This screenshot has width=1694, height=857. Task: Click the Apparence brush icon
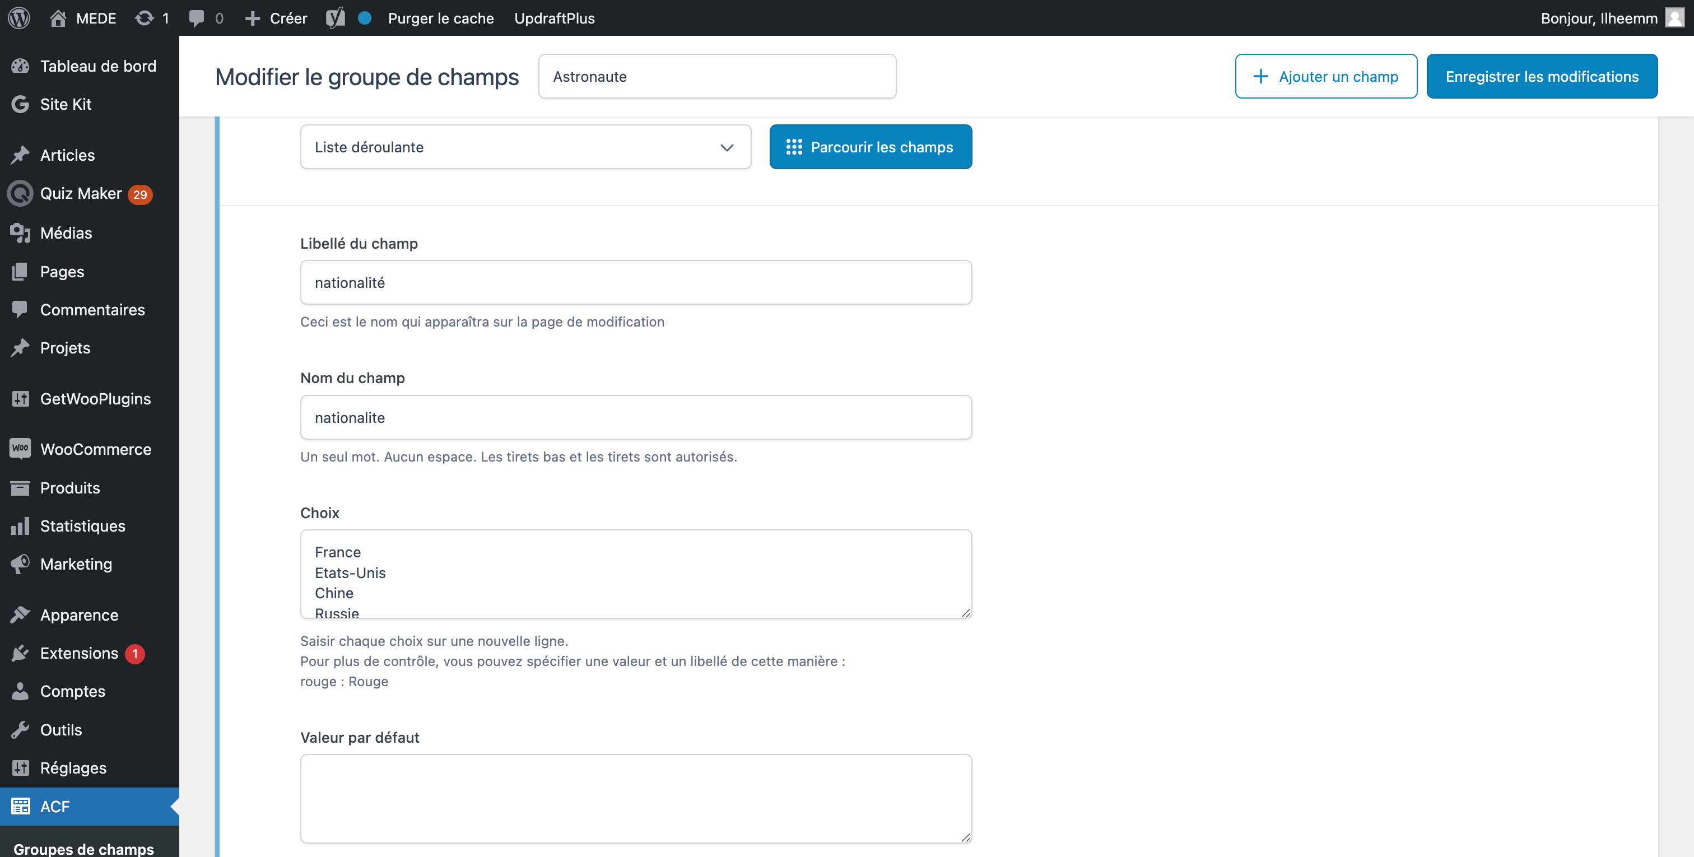[20, 614]
